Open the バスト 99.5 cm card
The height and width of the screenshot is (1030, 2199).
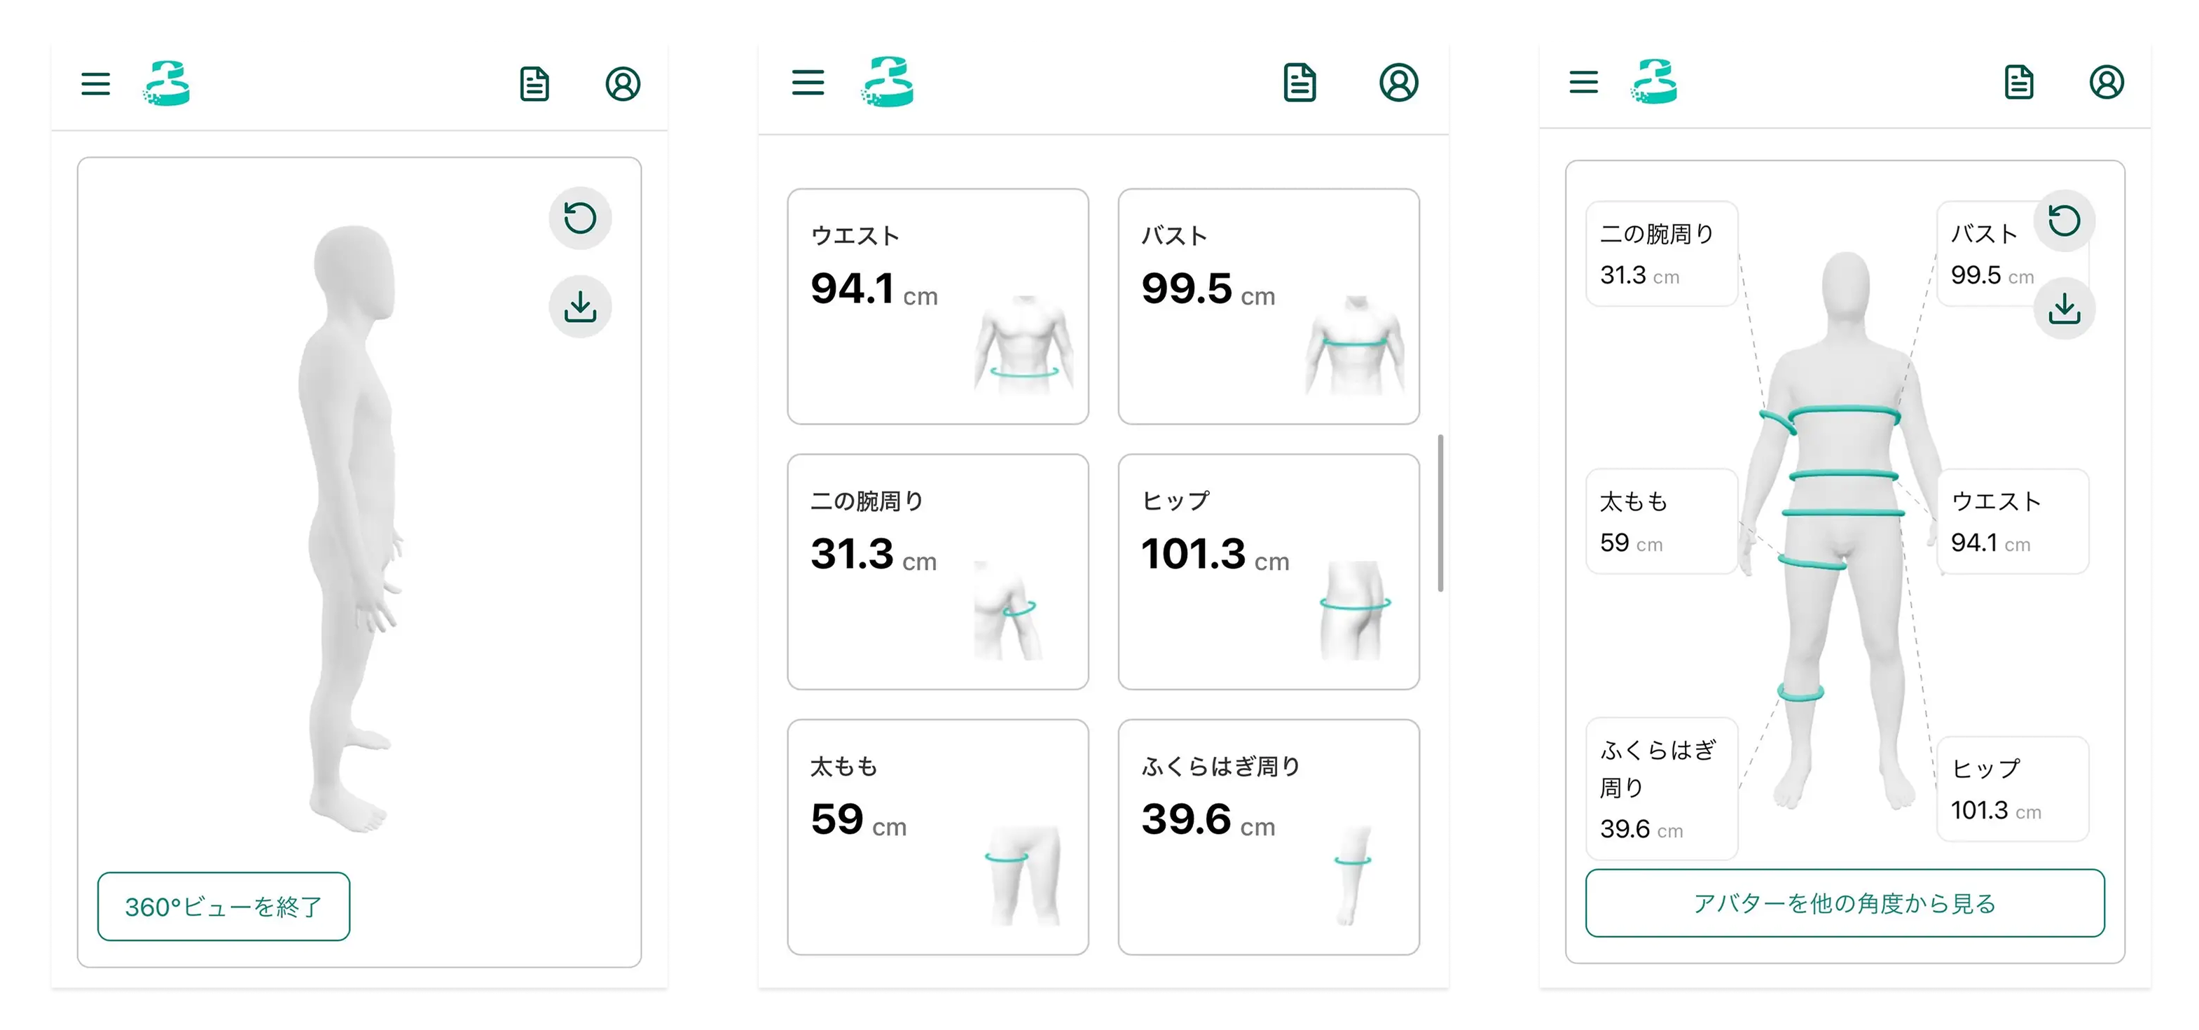pos(1269,307)
